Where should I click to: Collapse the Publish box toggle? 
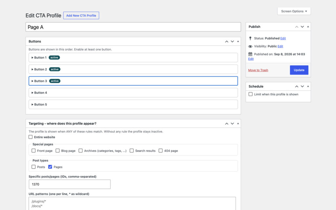coord(308,27)
